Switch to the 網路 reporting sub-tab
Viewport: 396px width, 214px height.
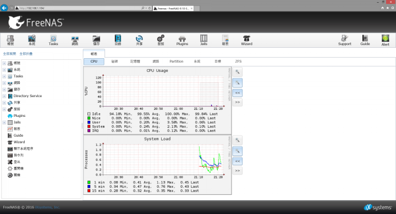[156, 61]
